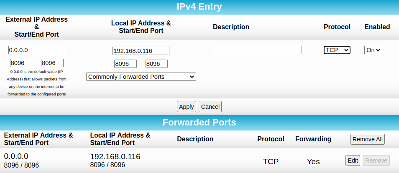Open the Commonly Forwarded Ports dropdown
This screenshot has width=399, height=173.
(x=141, y=77)
